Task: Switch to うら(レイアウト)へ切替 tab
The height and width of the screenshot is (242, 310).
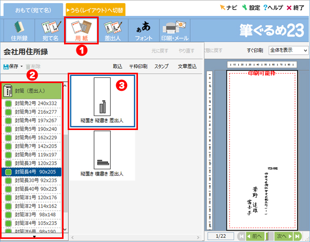Action: (x=95, y=10)
